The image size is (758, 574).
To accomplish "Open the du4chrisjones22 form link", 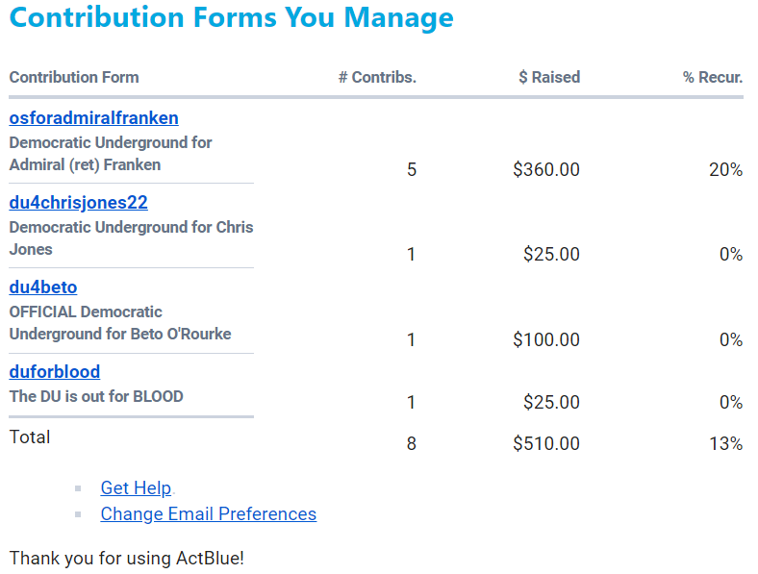I will pyautogui.click(x=78, y=203).
